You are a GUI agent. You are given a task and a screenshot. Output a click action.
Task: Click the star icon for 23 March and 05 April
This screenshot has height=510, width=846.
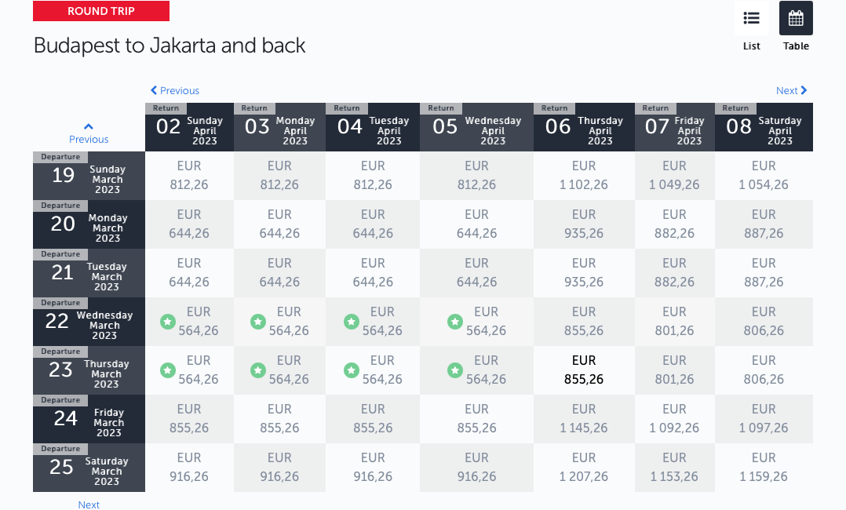(455, 371)
